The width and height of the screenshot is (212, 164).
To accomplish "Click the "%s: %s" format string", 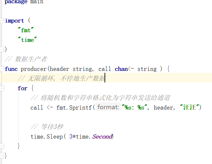I will coord(134,108).
